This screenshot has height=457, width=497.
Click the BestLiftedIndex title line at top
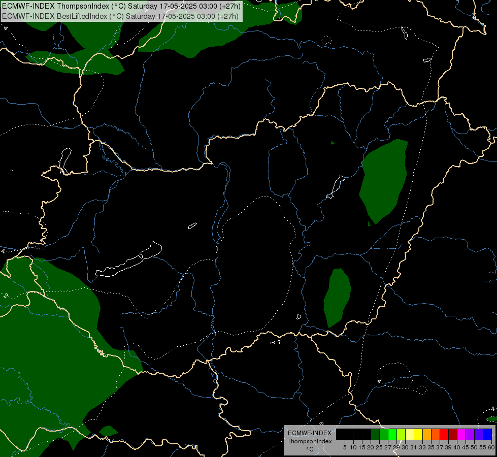click(x=120, y=16)
